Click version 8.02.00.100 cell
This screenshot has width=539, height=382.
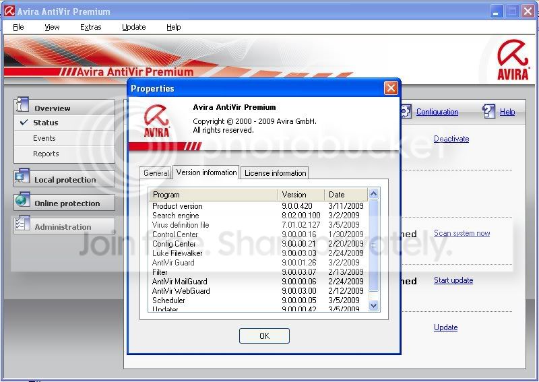[300, 215]
